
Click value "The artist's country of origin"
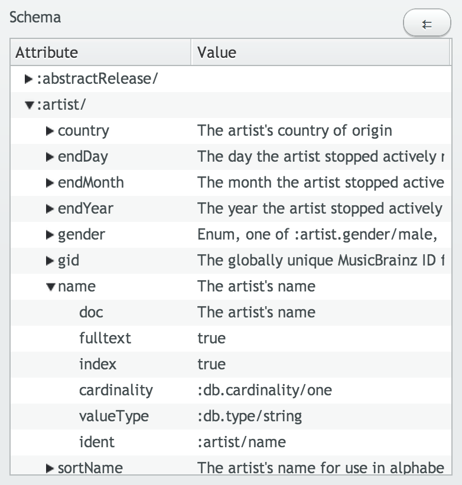click(x=295, y=131)
